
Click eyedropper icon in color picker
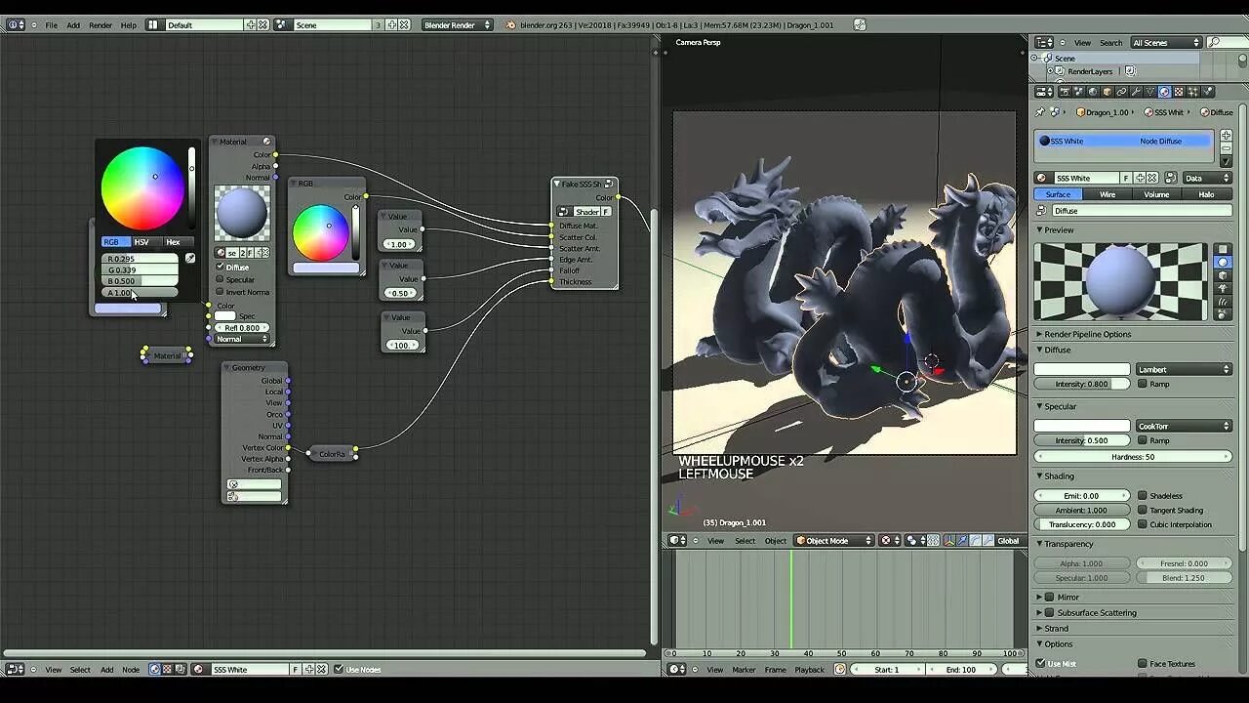click(x=190, y=259)
